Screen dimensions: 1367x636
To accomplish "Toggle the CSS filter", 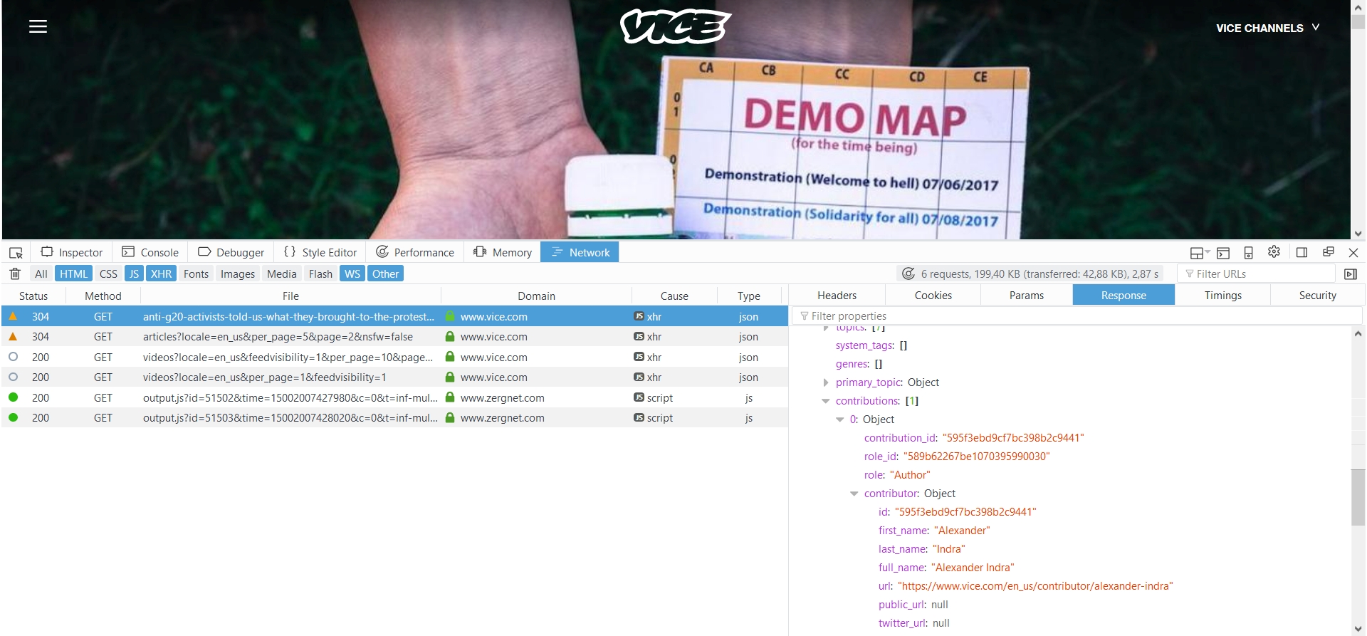I will [108, 274].
